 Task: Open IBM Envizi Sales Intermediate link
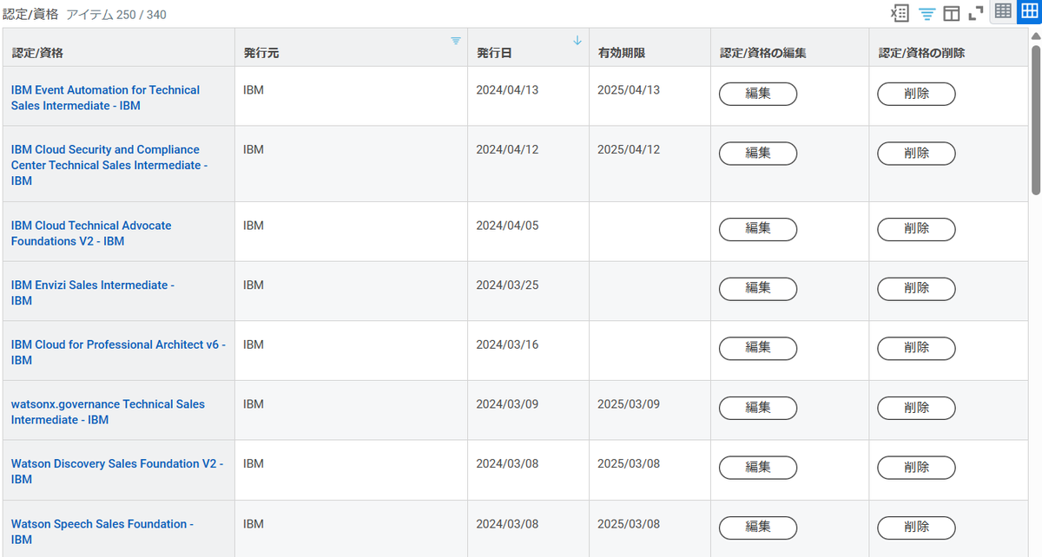pos(92,292)
